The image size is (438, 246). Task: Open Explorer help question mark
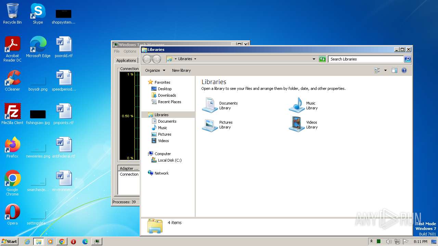click(x=404, y=70)
